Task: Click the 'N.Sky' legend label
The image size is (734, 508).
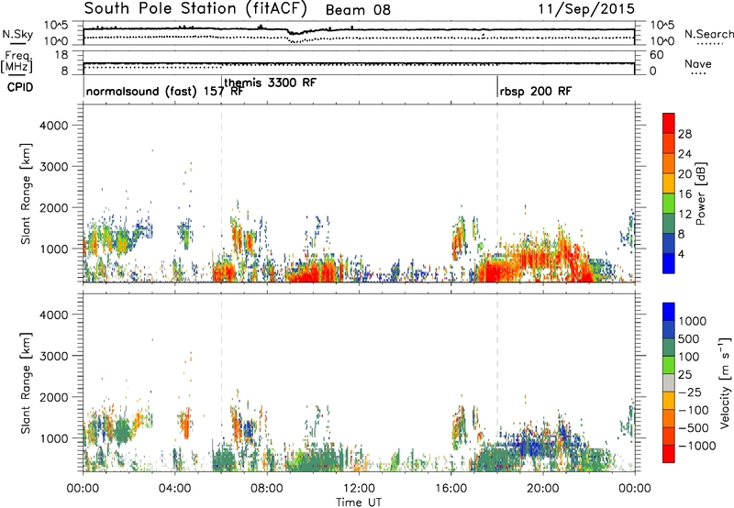Action: point(17,34)
